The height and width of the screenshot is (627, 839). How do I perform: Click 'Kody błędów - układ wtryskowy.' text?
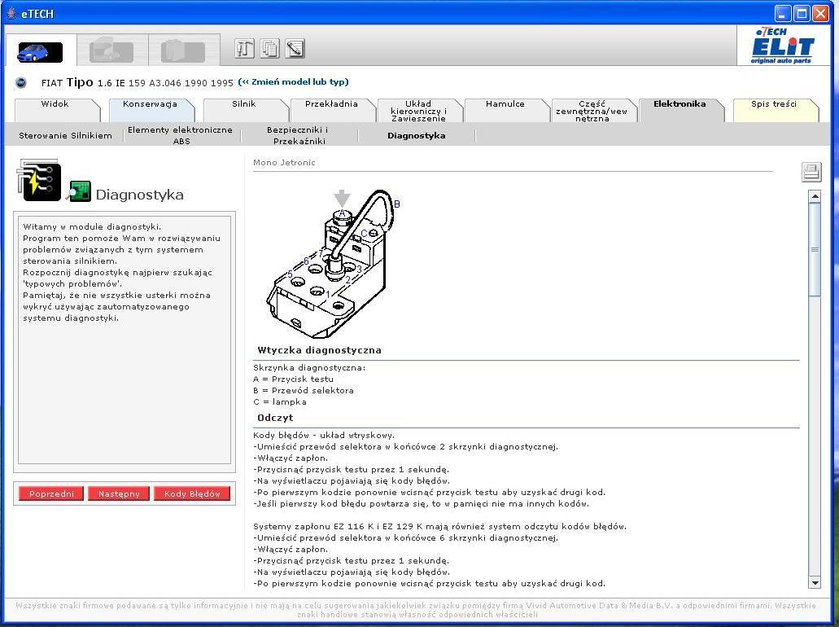[x=324, y=436]
